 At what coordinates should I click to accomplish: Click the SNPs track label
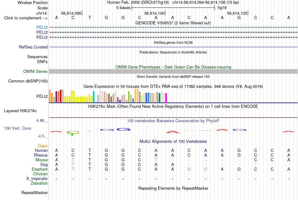coord(42,62)
